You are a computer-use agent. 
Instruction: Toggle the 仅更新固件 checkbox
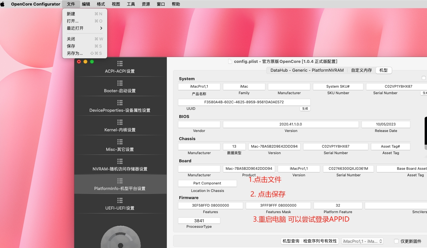[x=396, y=241]
